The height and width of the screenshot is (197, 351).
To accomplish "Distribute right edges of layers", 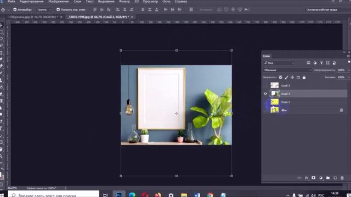I will pyautogui.click(x=179, y=10).
